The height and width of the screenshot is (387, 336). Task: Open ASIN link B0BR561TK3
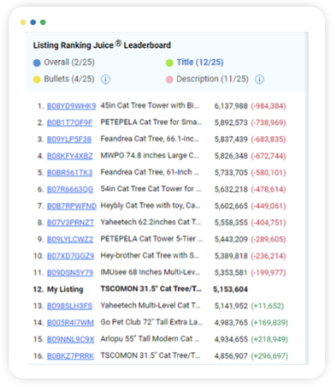pos(70,173)
